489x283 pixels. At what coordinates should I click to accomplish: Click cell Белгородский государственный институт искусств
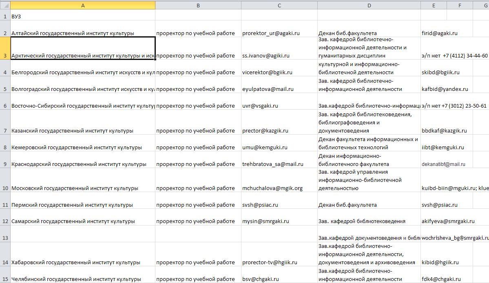coord(83,68)
